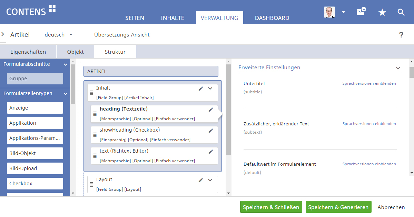The height and width of the screenshot is (217, 414).
Task: Grab the showHeading row drag handle
Action: (95, 135)
